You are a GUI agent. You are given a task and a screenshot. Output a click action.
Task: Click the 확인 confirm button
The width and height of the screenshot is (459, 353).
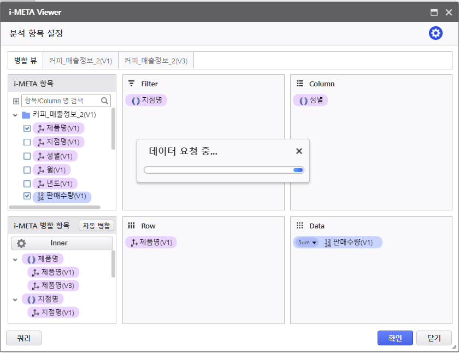[x=395, y=338]
